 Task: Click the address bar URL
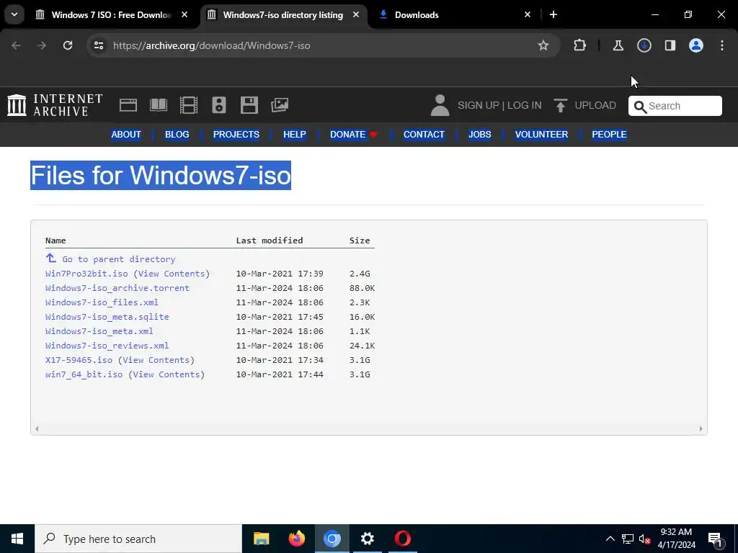[211, 45]
